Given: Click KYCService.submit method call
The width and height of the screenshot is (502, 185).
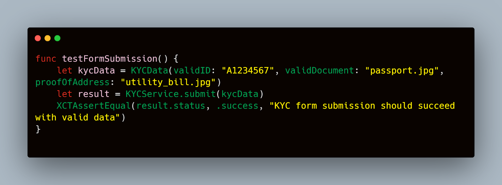Looking at the screenshot, I should tap(171, 94).
